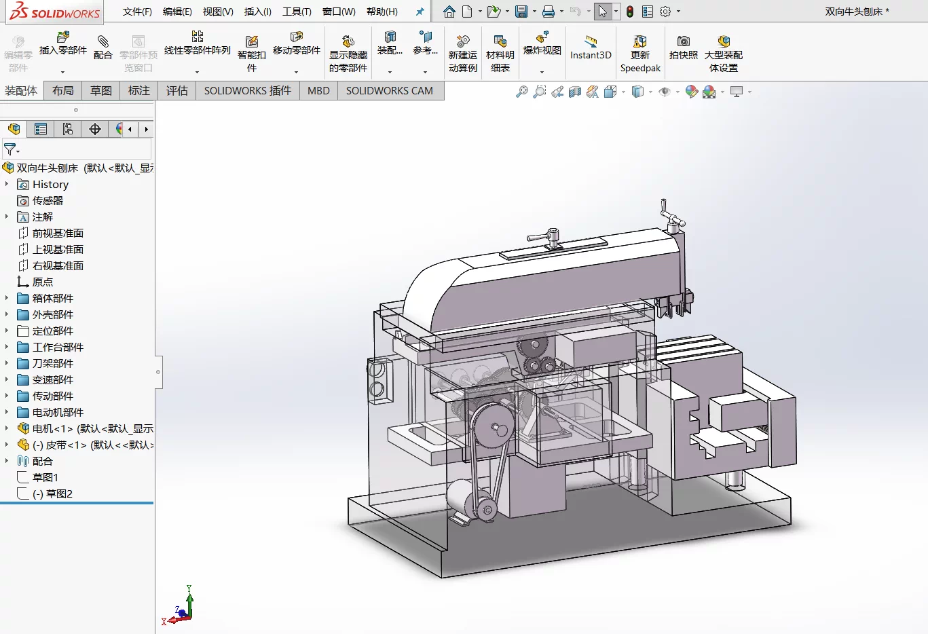The width and height of the screenshot is (928, 634).
Task: Pin the menu bar with the pushpin
Action: pyautogui.click(x=420, y=12)
